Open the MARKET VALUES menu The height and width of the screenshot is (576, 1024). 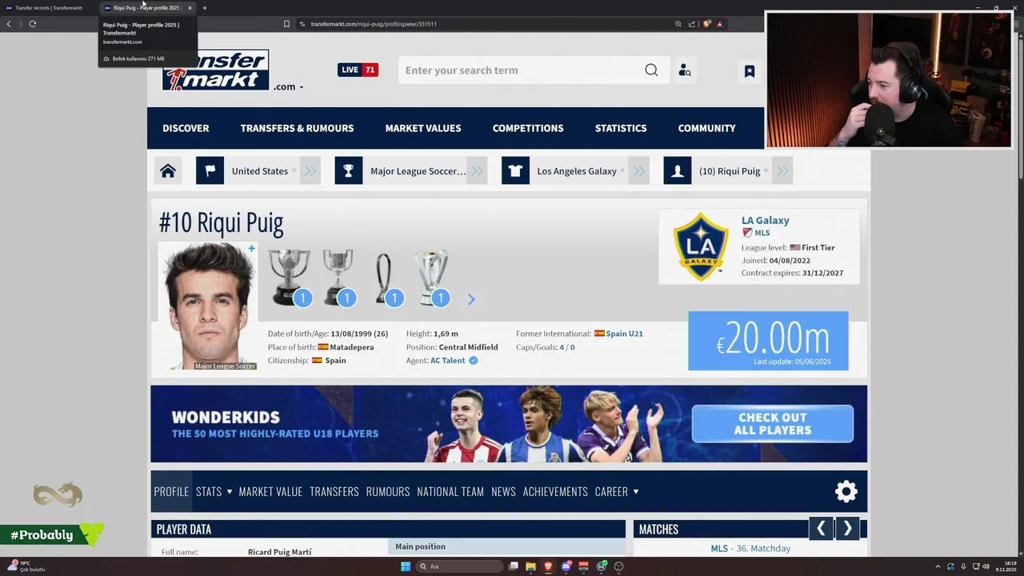click(423, 128)
